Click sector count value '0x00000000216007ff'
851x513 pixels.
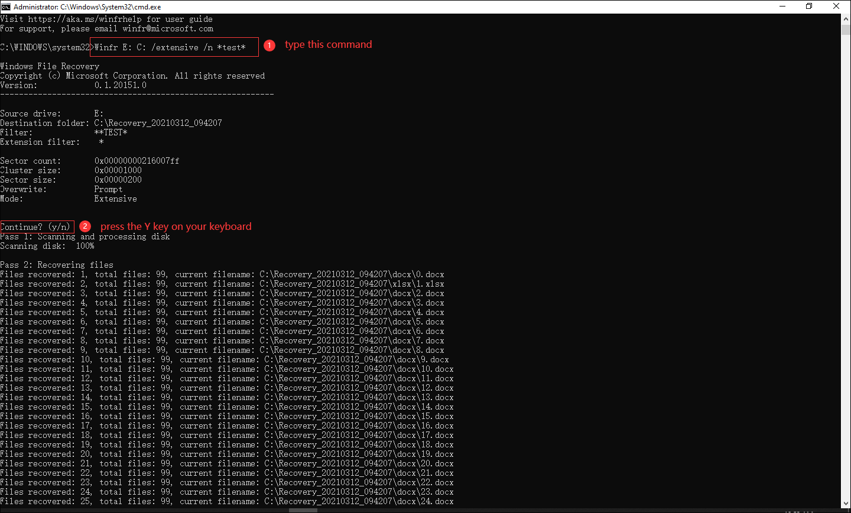[137, 161]
